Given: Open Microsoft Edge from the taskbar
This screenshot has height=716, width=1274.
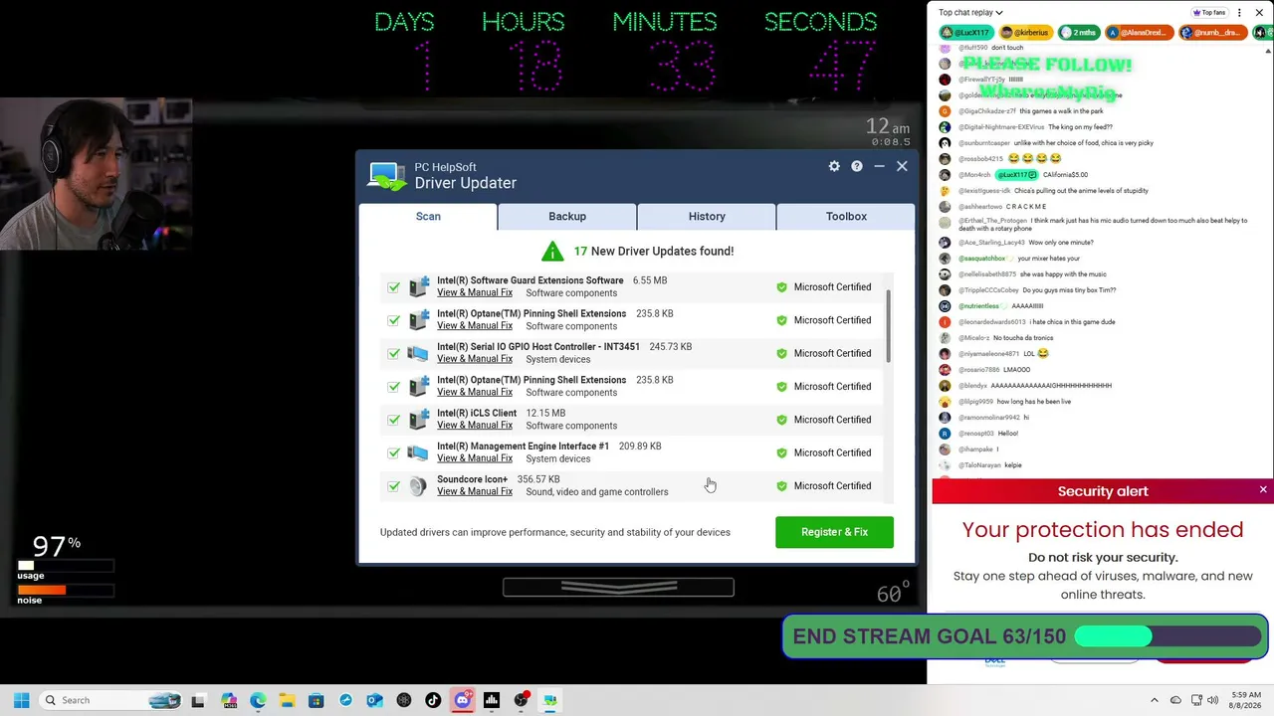Looking at the screenshot, I should click(x=258, y=700).
